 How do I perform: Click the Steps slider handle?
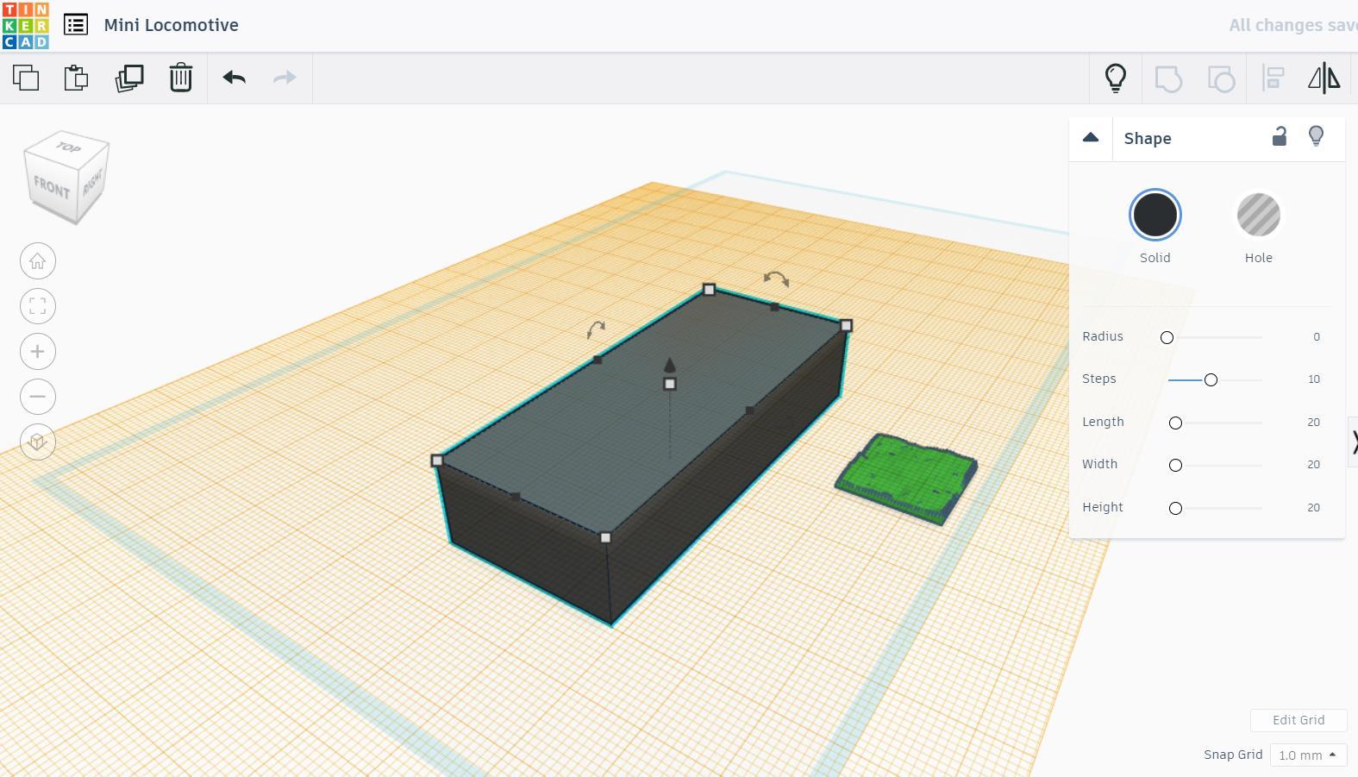[1211, 379]
